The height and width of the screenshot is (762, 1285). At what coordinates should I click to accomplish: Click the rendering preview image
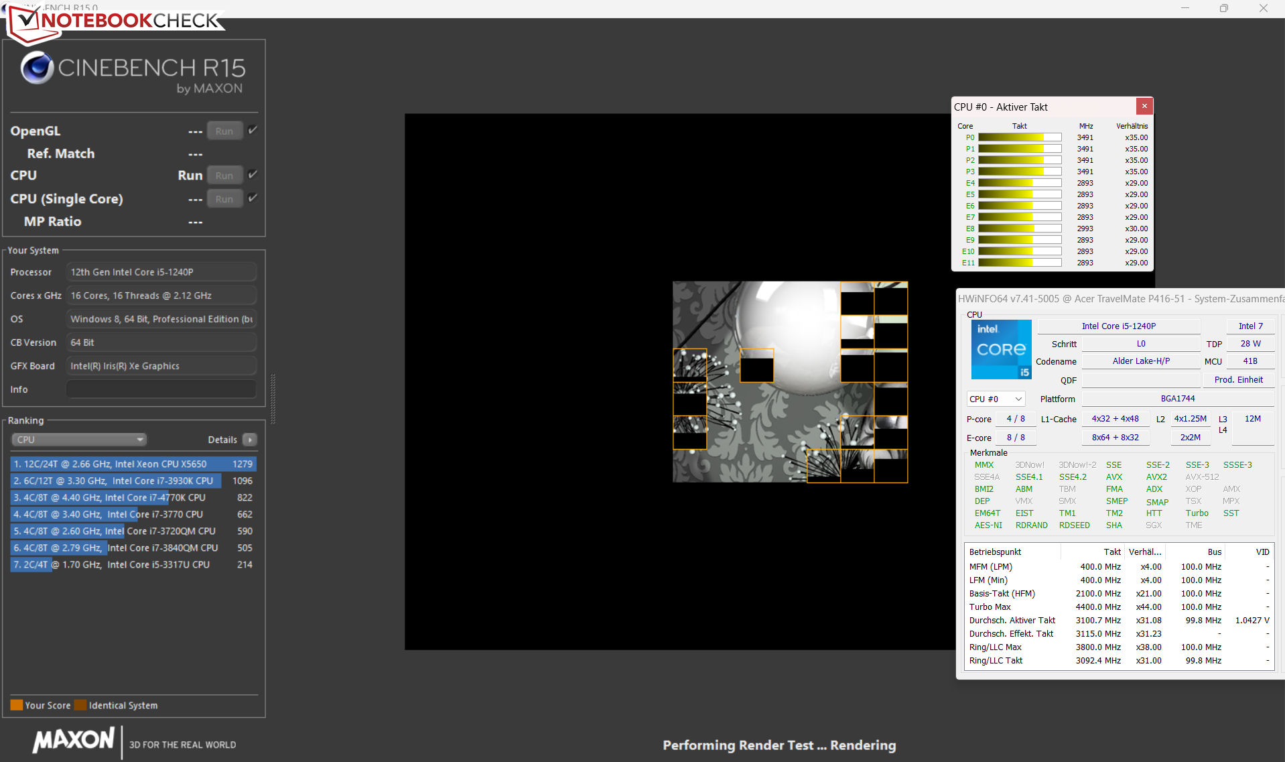[x=789, y=381]
